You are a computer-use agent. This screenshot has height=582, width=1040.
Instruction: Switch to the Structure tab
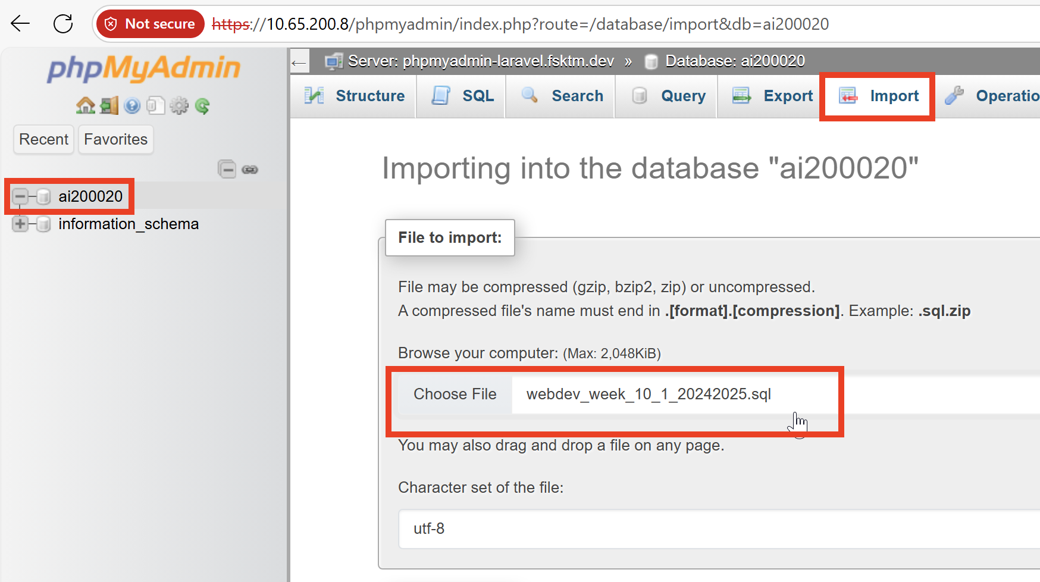(355, 96)
